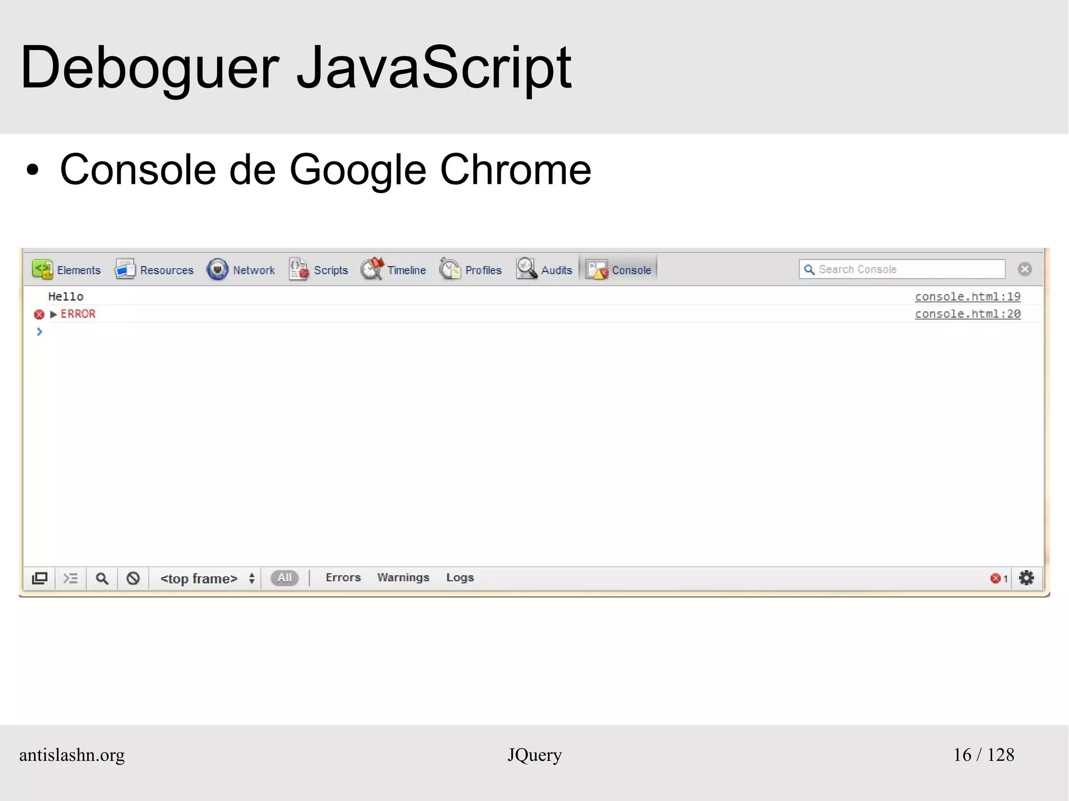Click the error count indicator
The image size is (1069, 801).
coord(999,578)
